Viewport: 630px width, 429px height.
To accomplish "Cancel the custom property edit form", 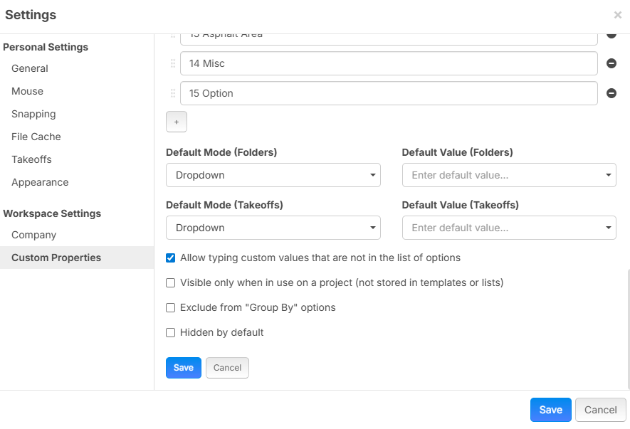I will (x=227, y=368).
